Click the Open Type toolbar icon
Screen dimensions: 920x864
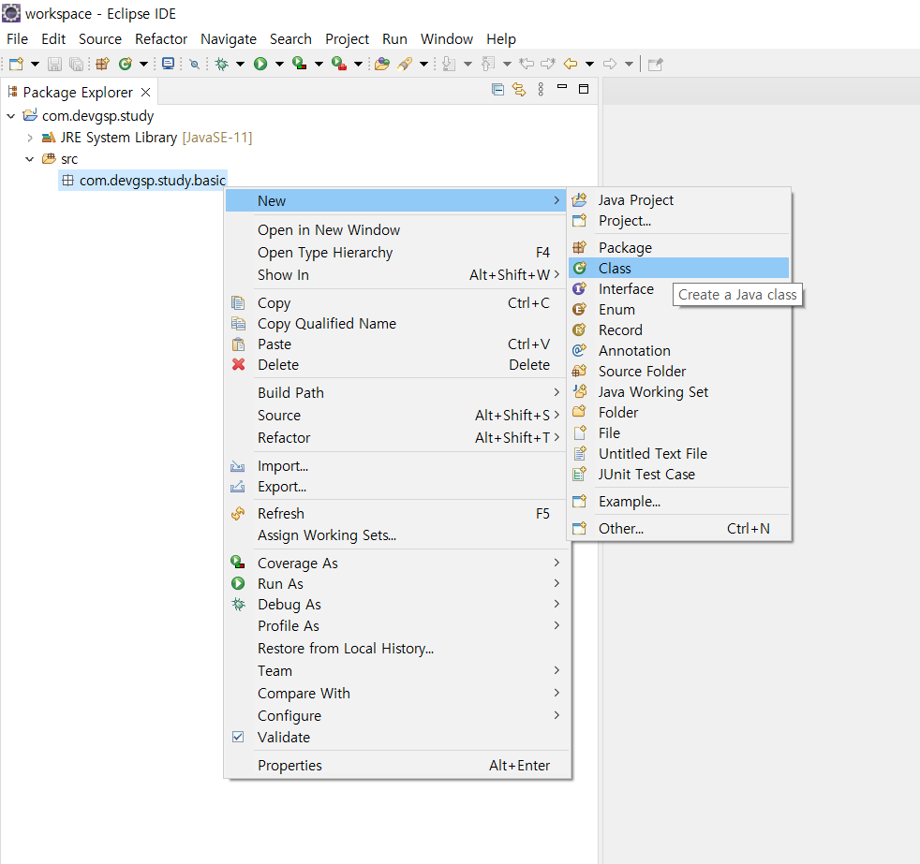tap(382, 64)
